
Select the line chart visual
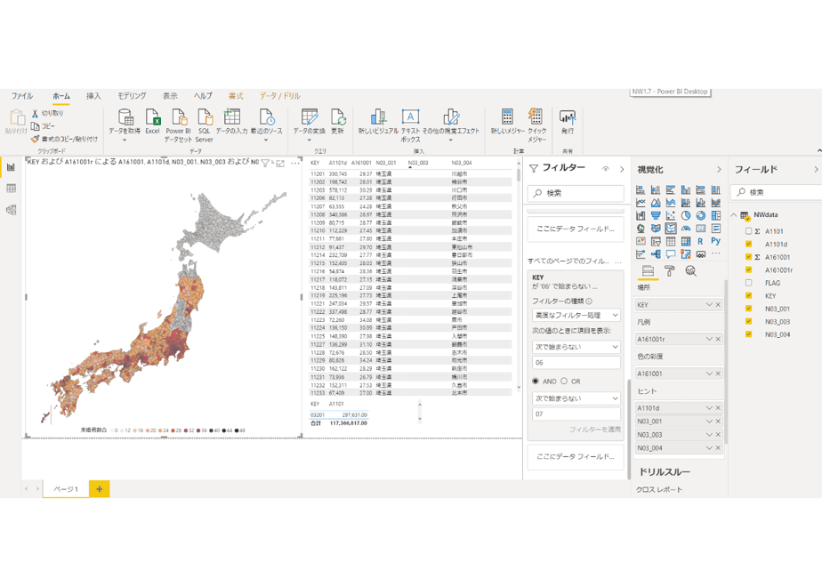641,202
